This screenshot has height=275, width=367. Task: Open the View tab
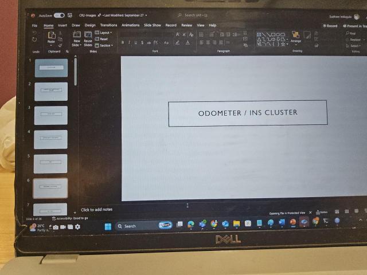pyautogui.click(x=201, y=25)
